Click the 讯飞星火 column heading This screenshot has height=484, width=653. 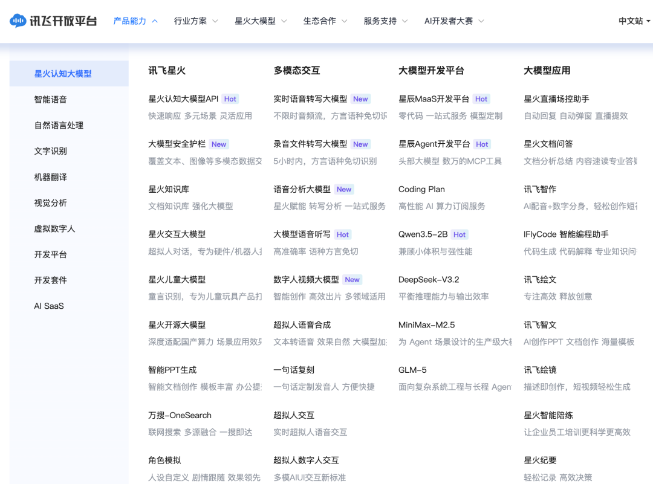167,71
